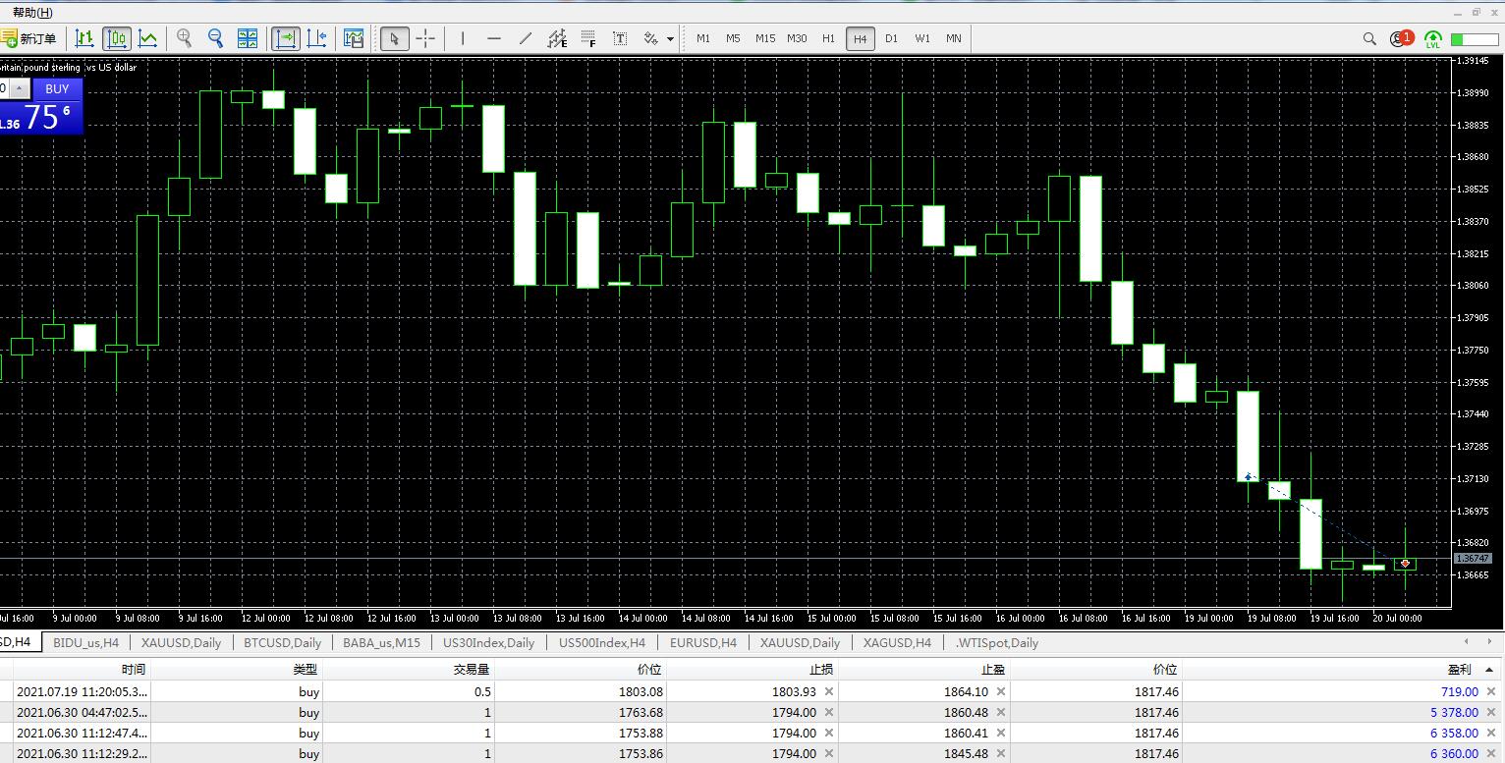Select the crosshair tool
Viewport: 1505px width, 763px height.
click(425, 38)
